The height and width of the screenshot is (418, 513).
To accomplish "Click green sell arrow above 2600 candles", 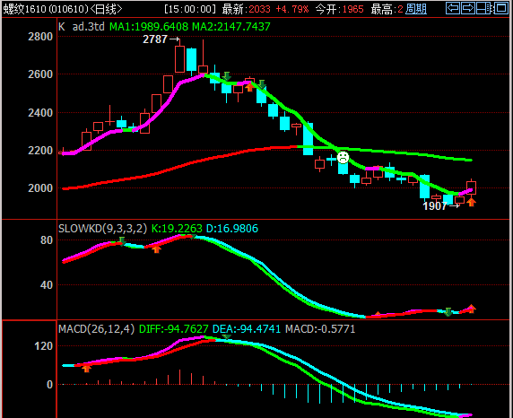I will click(x=226, y=76).
